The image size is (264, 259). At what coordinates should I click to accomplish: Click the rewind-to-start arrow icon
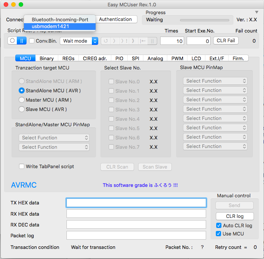(143, 41)
